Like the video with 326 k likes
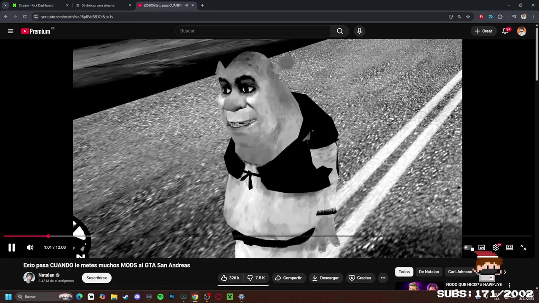This screenshot has width=539, height=303. (230, 278)
